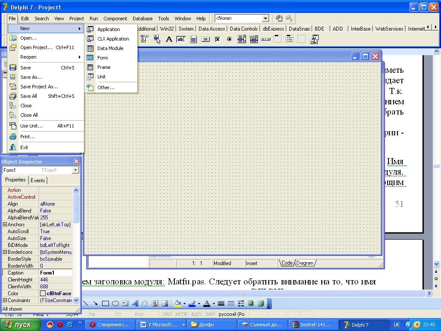The image size is (441, 331).
Task: Open Word's font color dropdown arrow
Action: (x=214, y=303)
